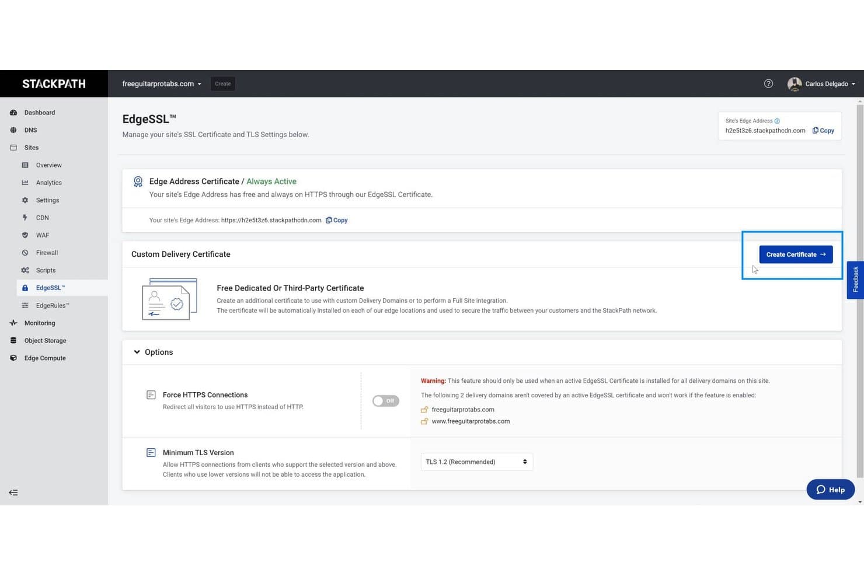Go to Analytics in sidebar
The width and height of the screenshot is (864, 576).
coord(49,183)
